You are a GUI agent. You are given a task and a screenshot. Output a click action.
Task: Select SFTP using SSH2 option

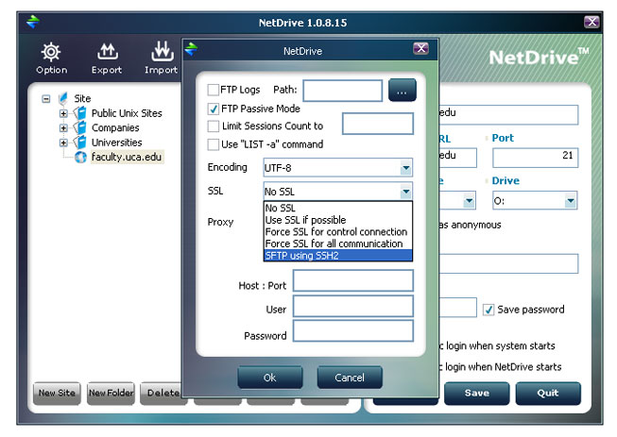click(x=337, y=256)
